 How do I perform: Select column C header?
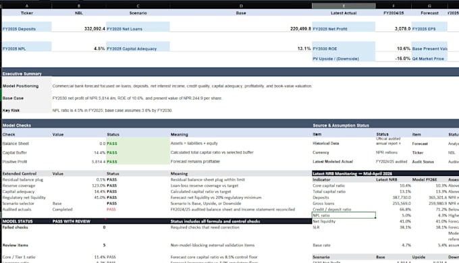[138, 5]
